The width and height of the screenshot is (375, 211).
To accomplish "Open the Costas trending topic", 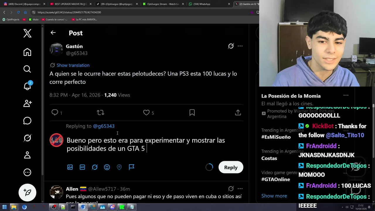I will point(269,158).
